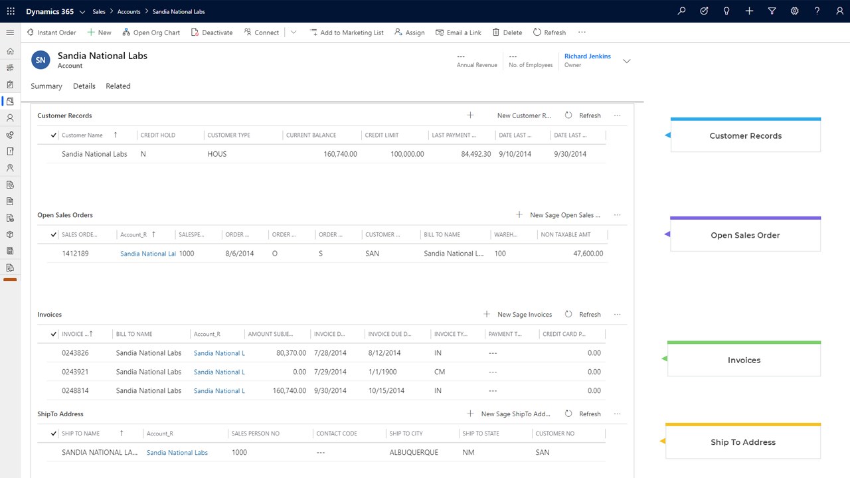Expand the Dynamics 365 app switcher chevron
This screenshot has width=850, height=478.
[82, 12]
